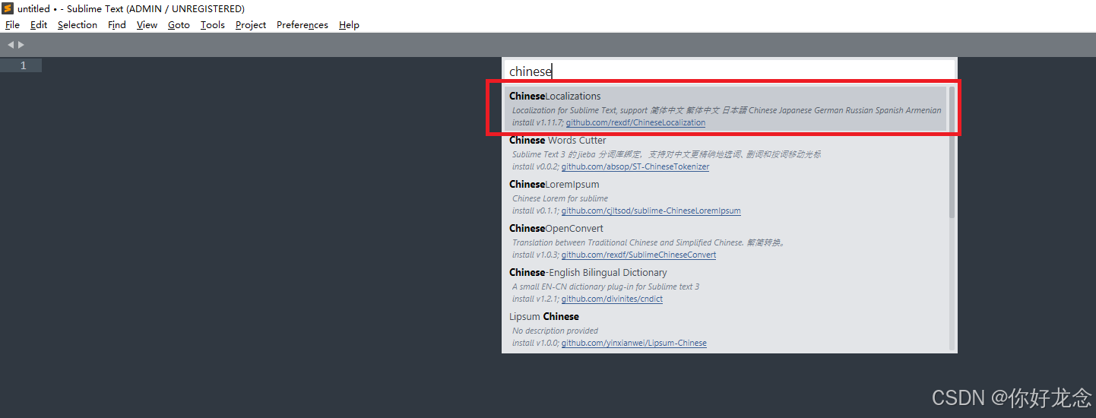Viewport: 1096px width, 418px height.
Task: Open the File menu
Action: (12, 25)
